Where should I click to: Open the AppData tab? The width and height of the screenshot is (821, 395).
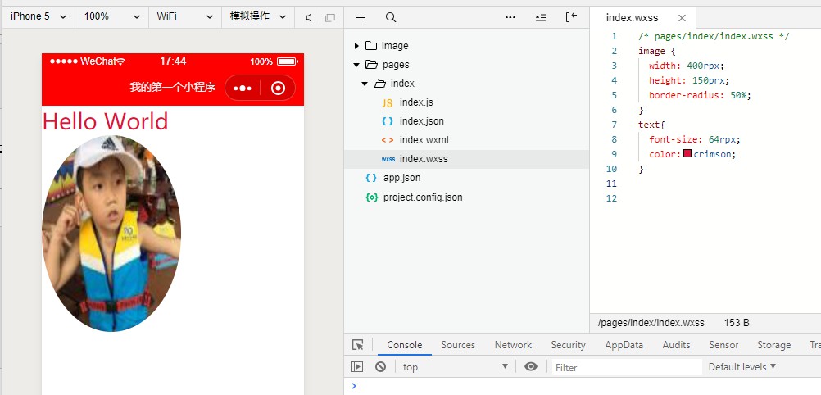coord(624,345)
